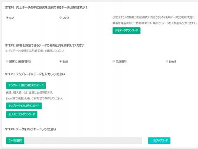Select the はい radio button
Viewport: 198px width, 149px height.
tap(7, 18)
